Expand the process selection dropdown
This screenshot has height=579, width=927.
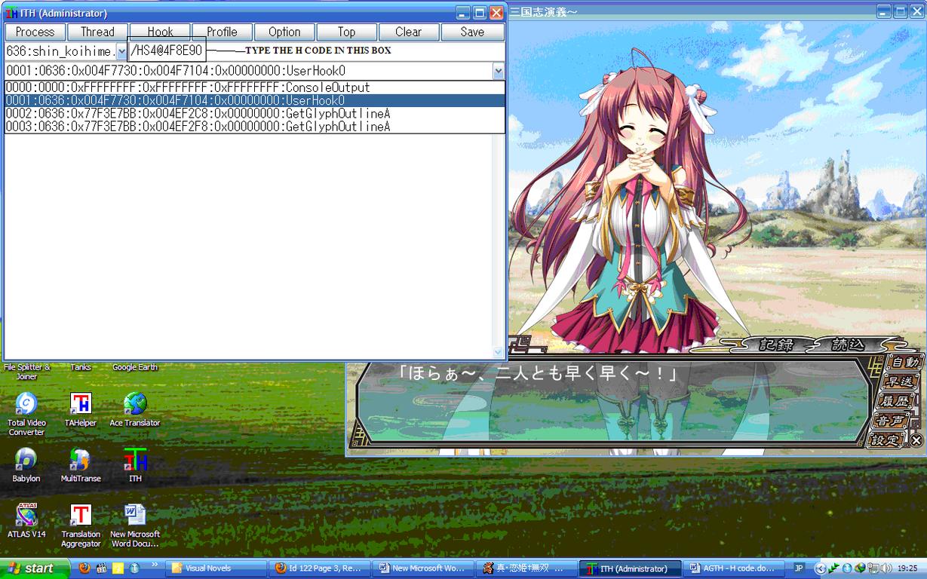(121, 51)
